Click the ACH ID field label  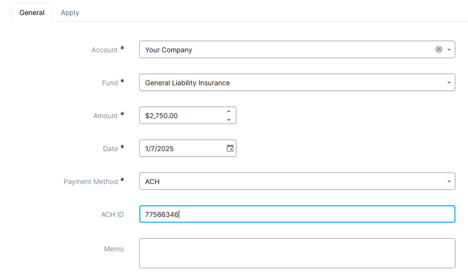[112, 214]
